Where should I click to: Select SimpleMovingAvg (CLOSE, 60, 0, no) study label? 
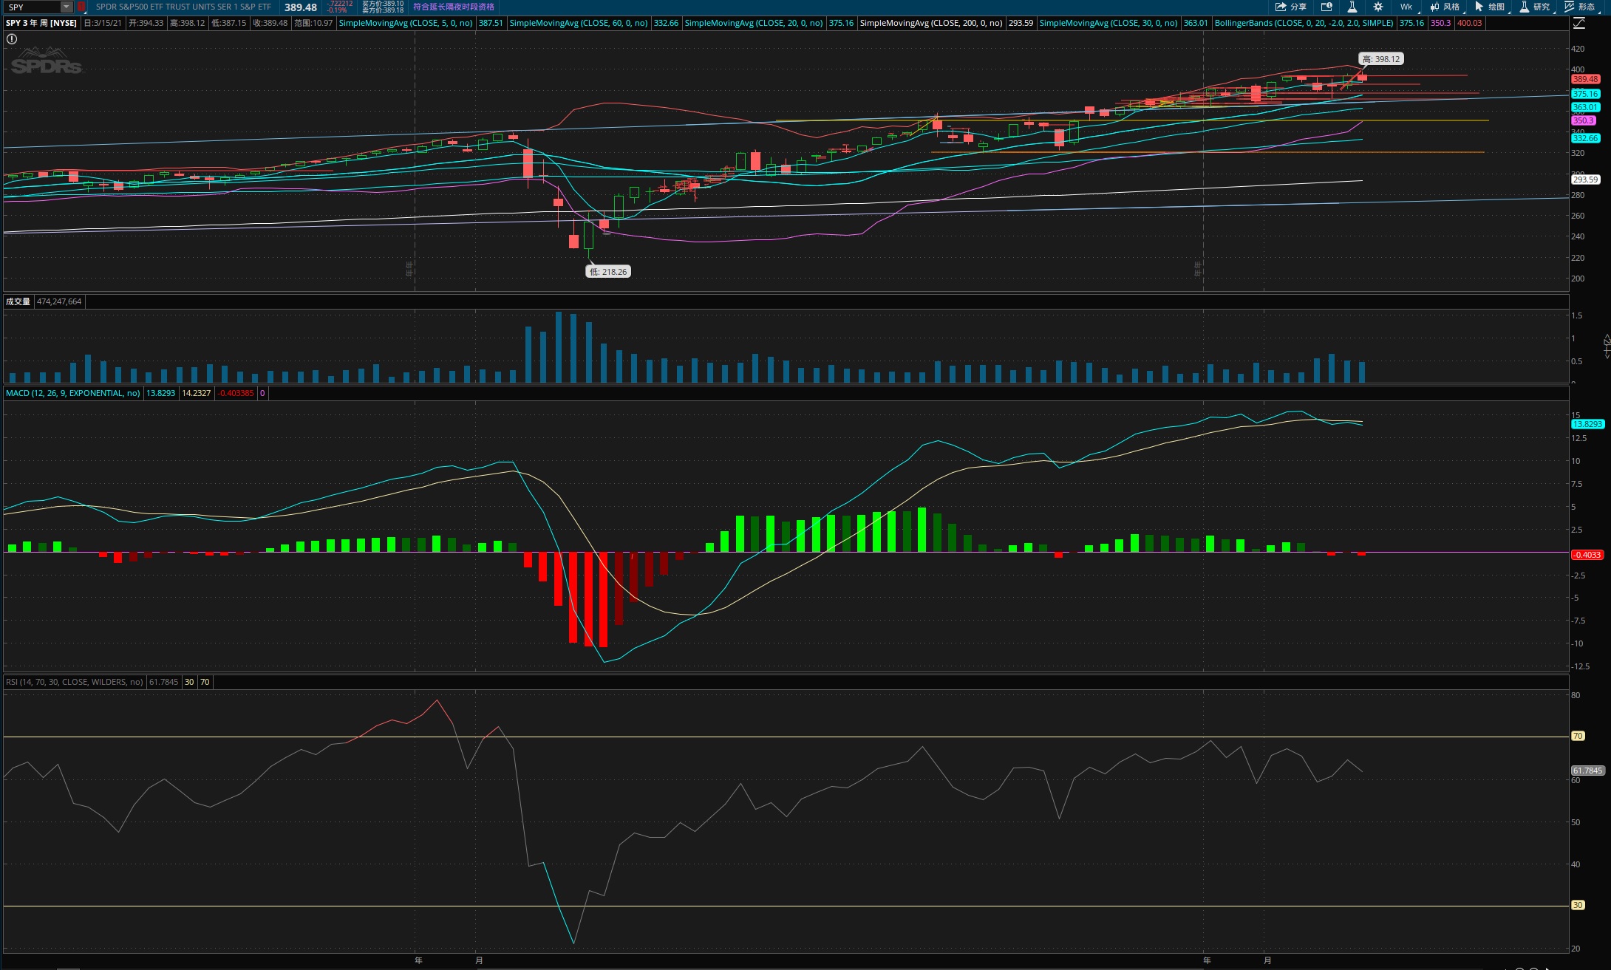pos(579,23)
